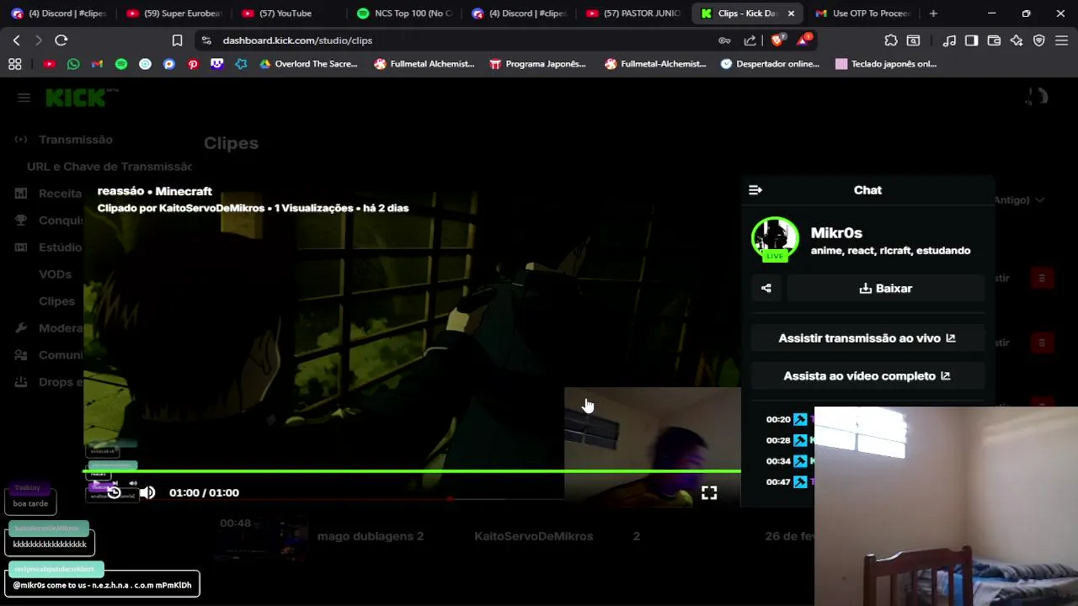Image resolution: width=1078 pixels, height=606 pixels.
Task: Click the share icon in address bar
Action: pyautogui.click(x=750, y=40)
